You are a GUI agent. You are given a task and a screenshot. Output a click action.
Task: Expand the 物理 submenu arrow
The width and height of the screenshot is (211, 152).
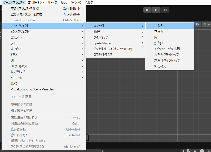(x=143, y=32)
